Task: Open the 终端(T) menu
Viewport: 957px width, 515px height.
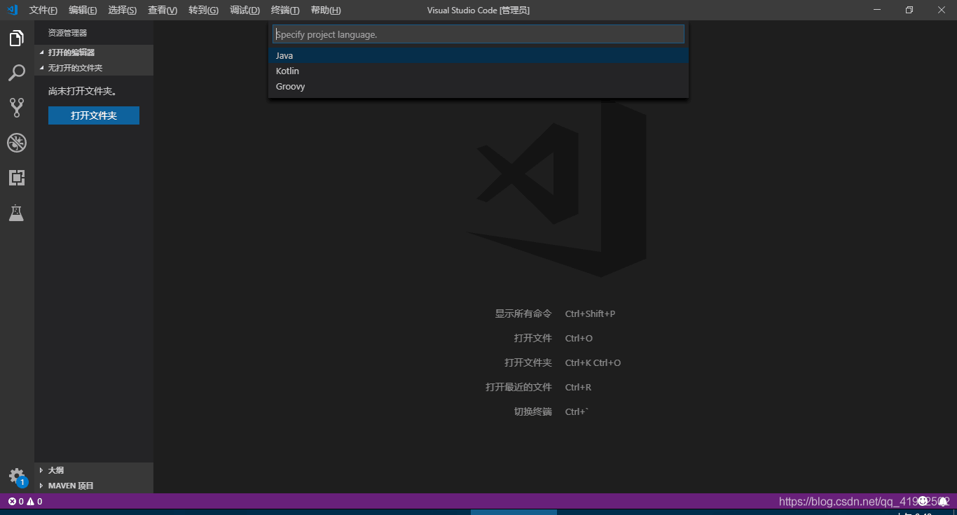Action: tap(285, 10)
